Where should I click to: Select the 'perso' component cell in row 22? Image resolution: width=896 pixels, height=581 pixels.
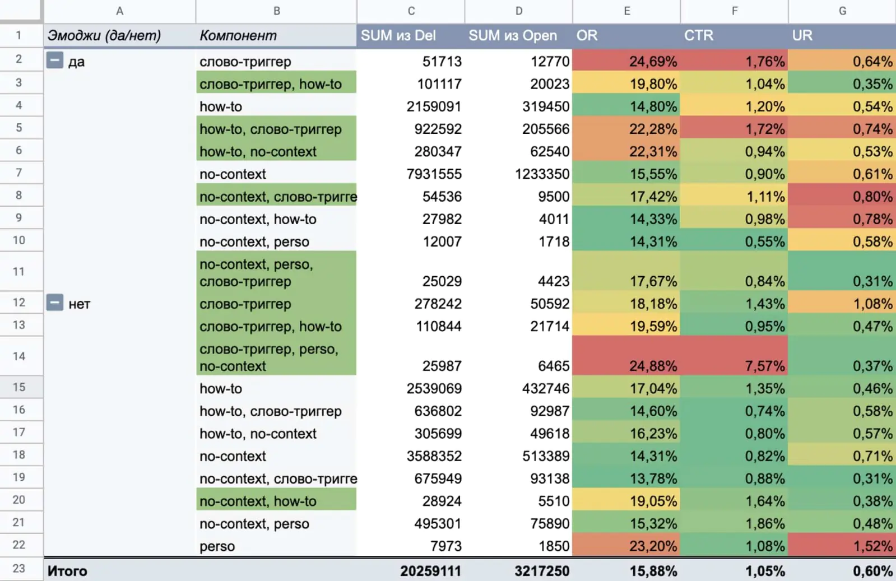coord(276,545)
